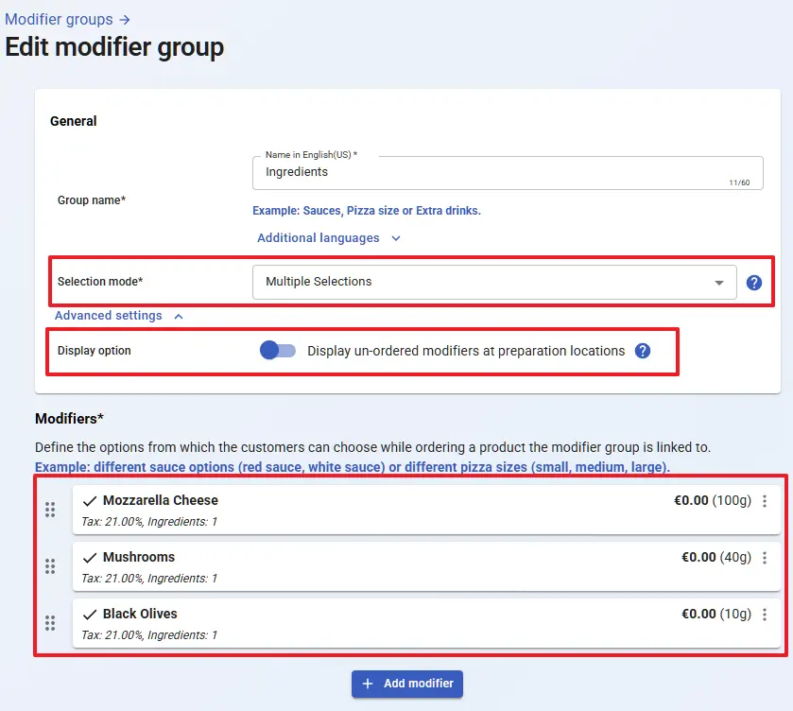Open three-dot menu for Black Olives
The height and width of the screenshot is (711, 793).
click(765, 615)
